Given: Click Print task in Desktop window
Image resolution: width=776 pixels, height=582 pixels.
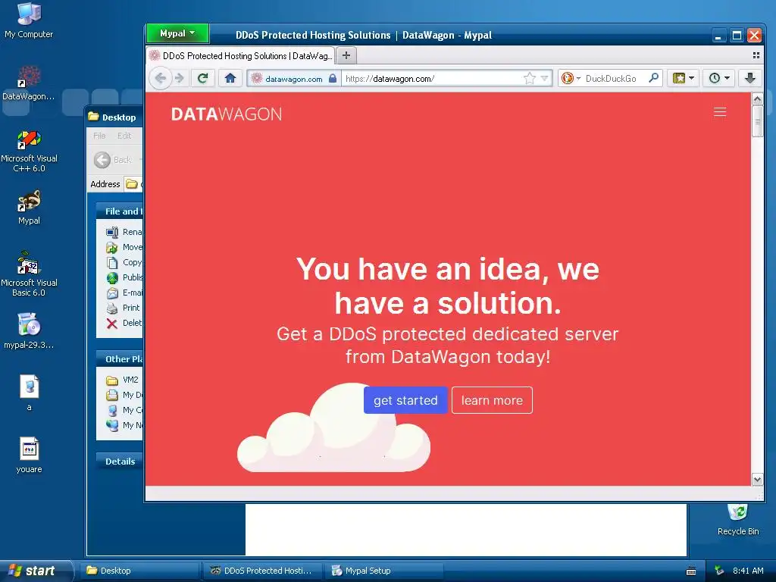Looking at the screenshot, I should coord(124,308).
